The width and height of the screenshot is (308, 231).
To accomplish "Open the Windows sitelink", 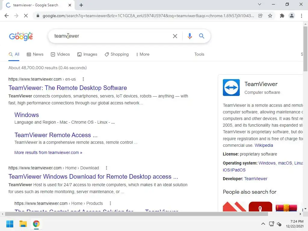I will tap(26, 115).
